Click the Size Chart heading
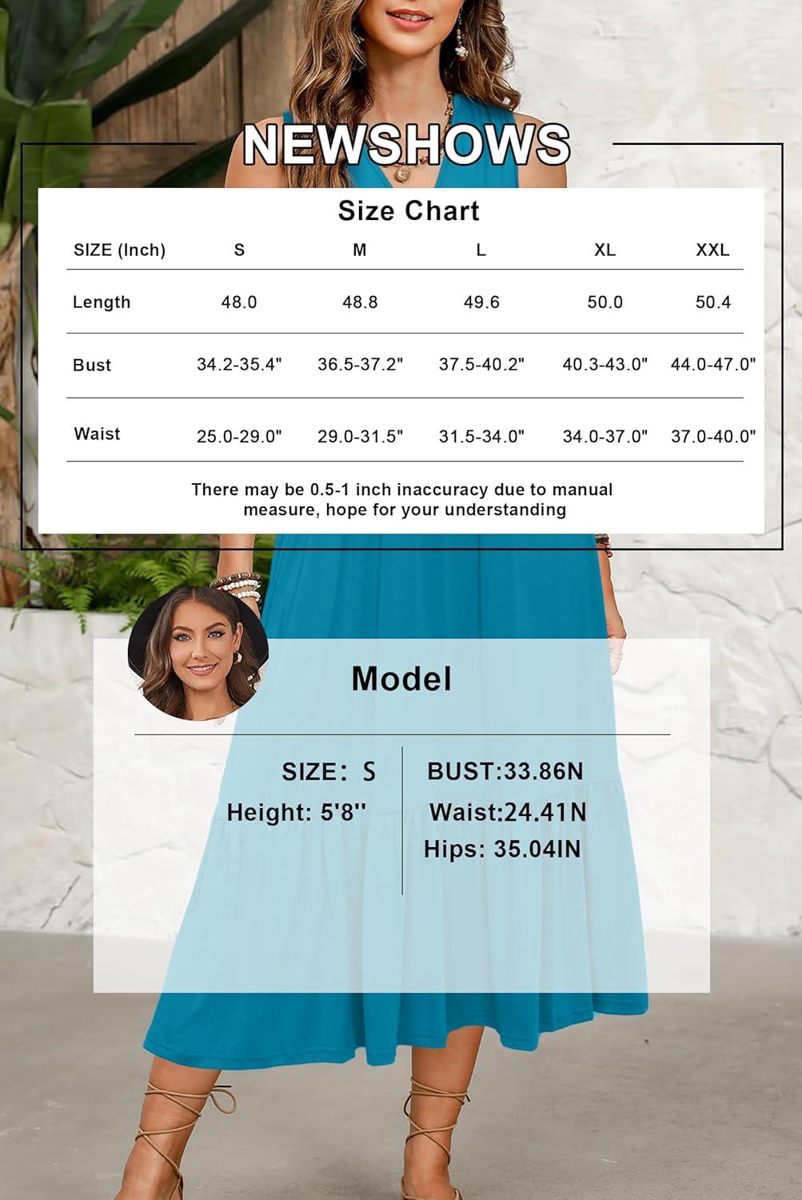 (x=409, y=211)
